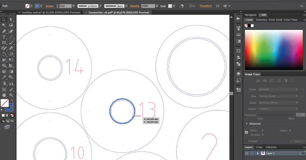Select the Mesh tool
306x160 pixels.
click(4, 72)
